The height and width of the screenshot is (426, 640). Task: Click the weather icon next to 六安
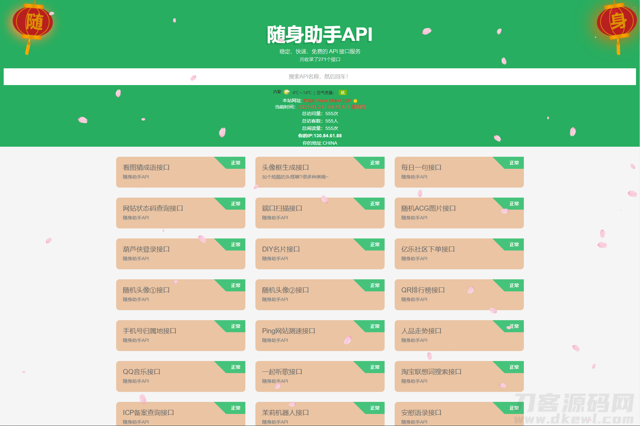287,92
